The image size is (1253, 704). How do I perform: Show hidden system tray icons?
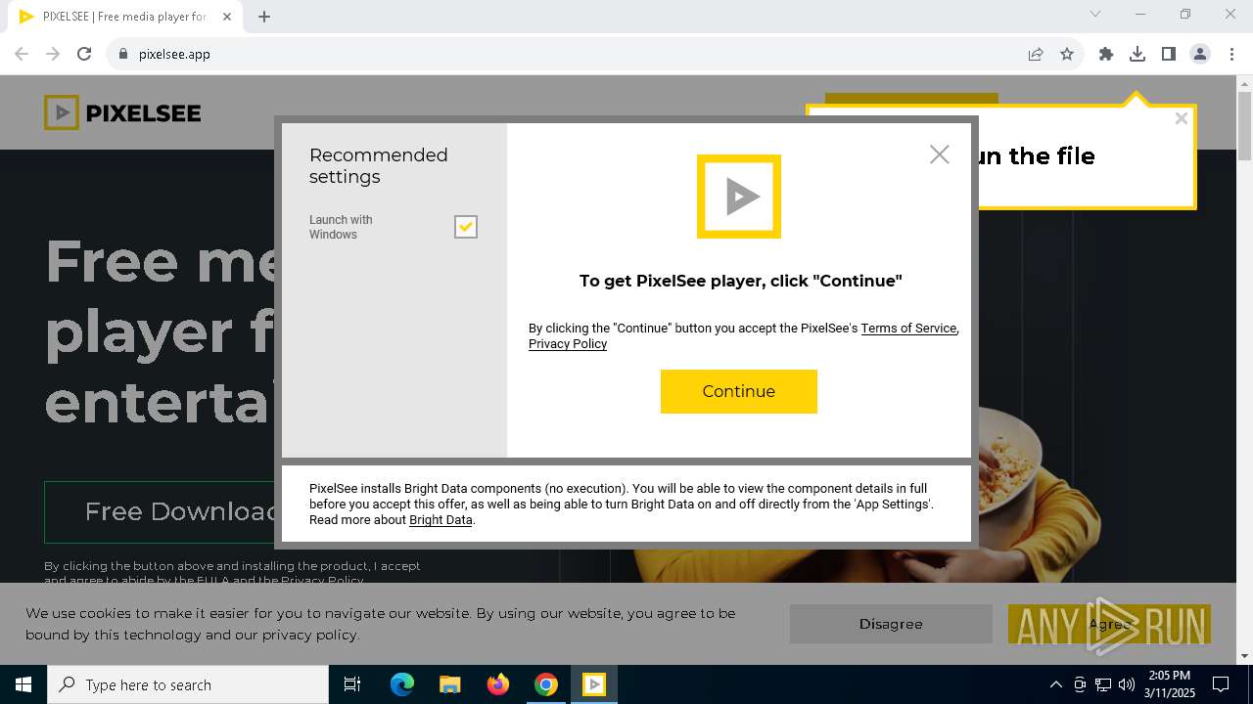[1055, 684]
